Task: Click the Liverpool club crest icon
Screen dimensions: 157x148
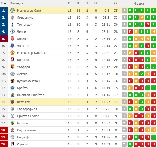Action: tap(12, 18)
